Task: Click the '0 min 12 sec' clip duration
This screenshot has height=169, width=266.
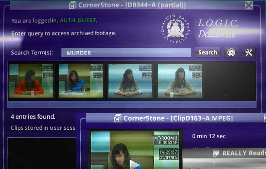Action: click(x=209, y=136)
